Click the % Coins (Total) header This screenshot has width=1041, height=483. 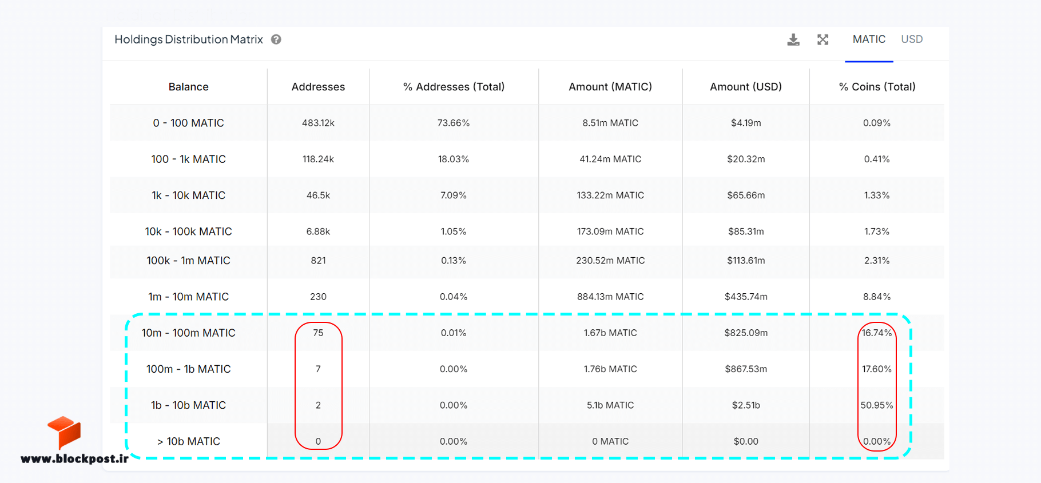pos(877,87)
